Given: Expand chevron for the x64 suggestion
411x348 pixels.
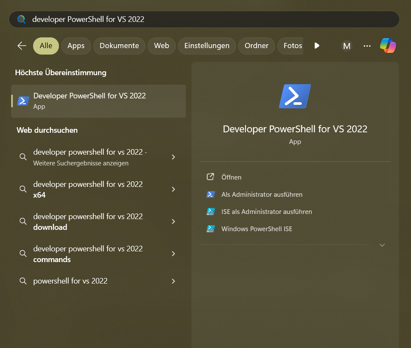Looking at the screenshot, I should pos(173,189).
